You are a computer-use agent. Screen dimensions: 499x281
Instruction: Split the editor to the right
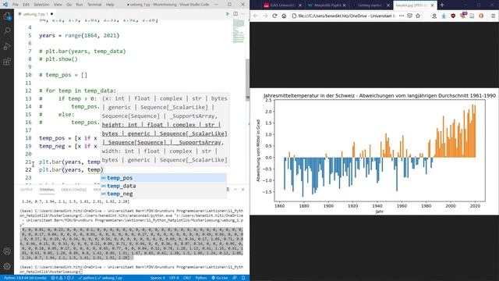[x=235, y=14]
